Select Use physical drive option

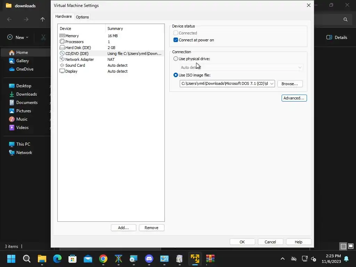point(176,58)
